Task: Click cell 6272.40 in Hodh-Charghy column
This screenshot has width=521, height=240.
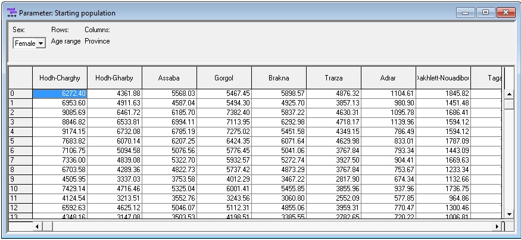Action: [60, 93]
